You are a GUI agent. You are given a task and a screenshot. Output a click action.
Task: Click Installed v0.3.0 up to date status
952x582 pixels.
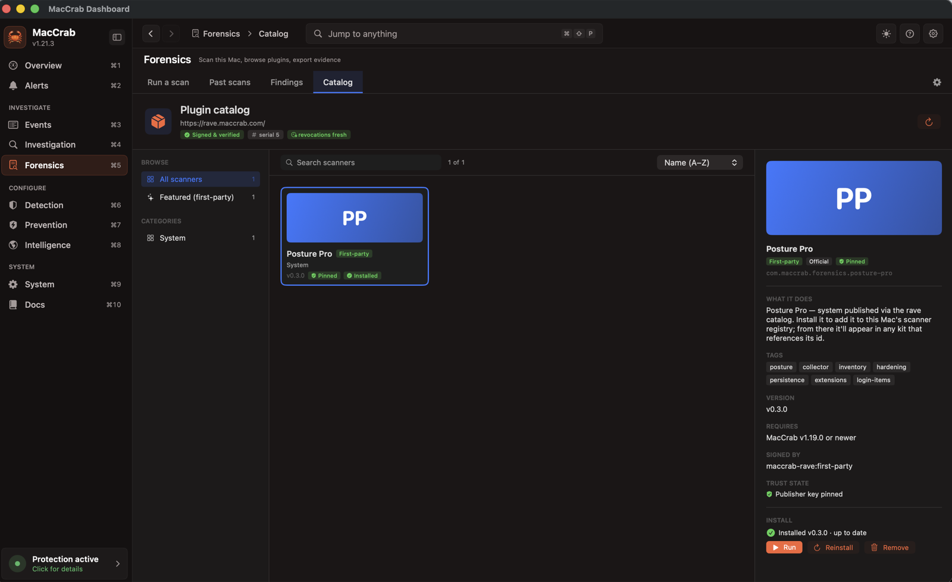[x=816, y=533]
